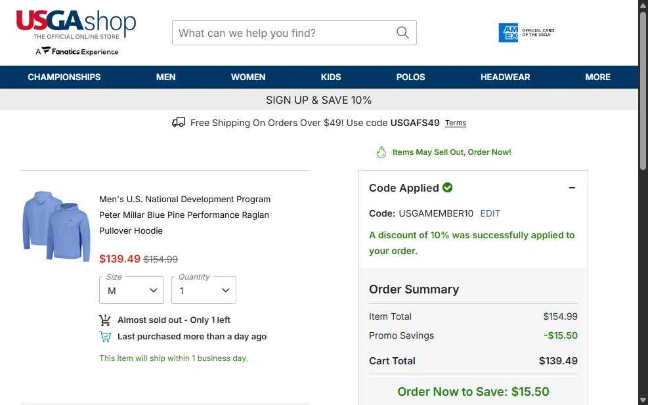Click the Sign Up & Save 10% banner
Image resolution: width=648 pixels, height=405 pixels.
(318, 100)
